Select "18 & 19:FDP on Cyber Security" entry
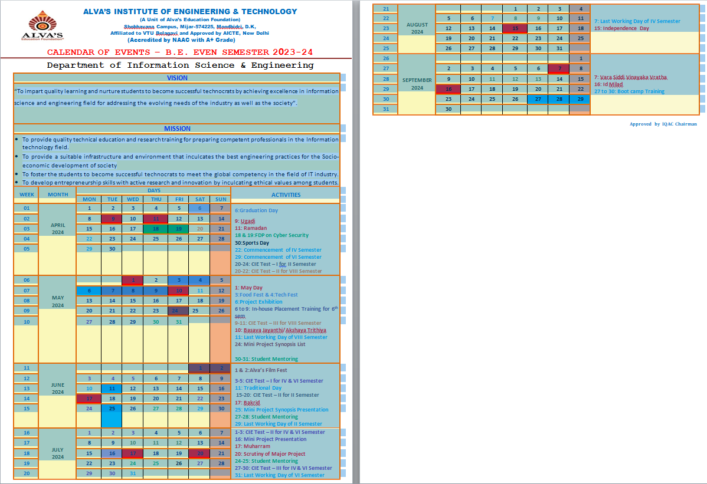This screenshot has width=707, height=484. point(271,235)
